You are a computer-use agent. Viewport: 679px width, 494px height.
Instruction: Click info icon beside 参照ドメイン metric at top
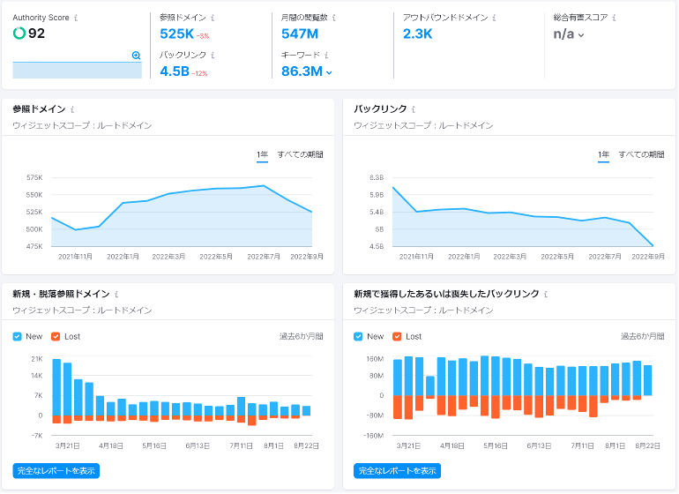pyautogui.click(x=213, y=18)
